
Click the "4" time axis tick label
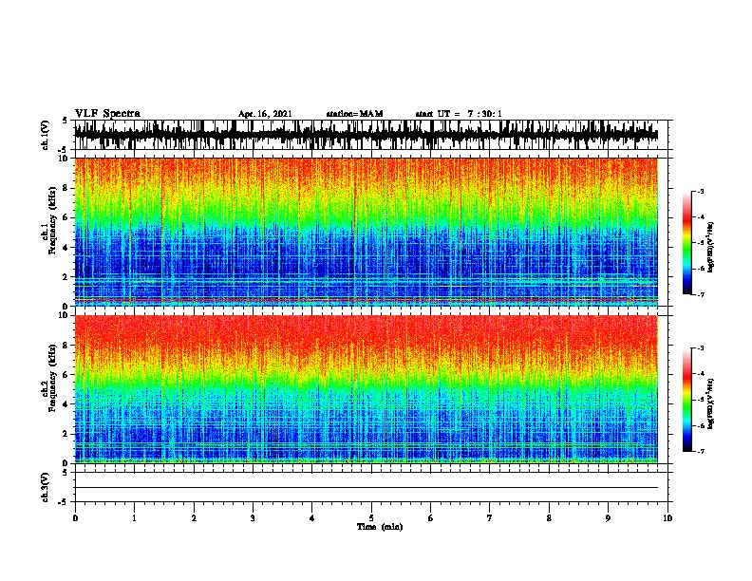pyautogui.click(x=312, y=518)
